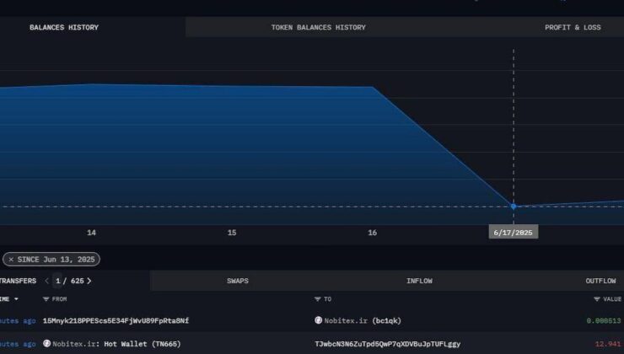Click the Nobitex.ir Hot Wallet entity icon
This screenshot has height=354, width=624.
pos(47,344)
